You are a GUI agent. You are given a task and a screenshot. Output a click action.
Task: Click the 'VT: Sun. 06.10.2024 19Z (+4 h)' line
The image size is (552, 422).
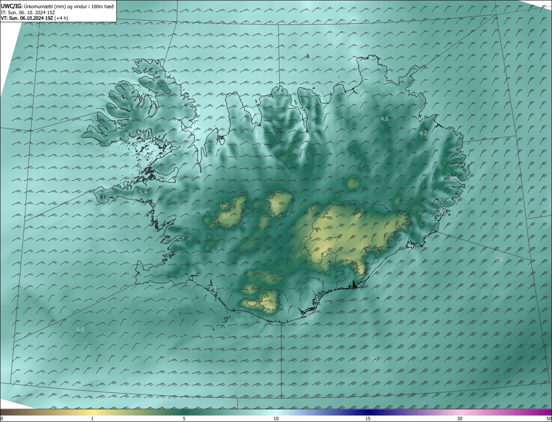pos(34,18)
